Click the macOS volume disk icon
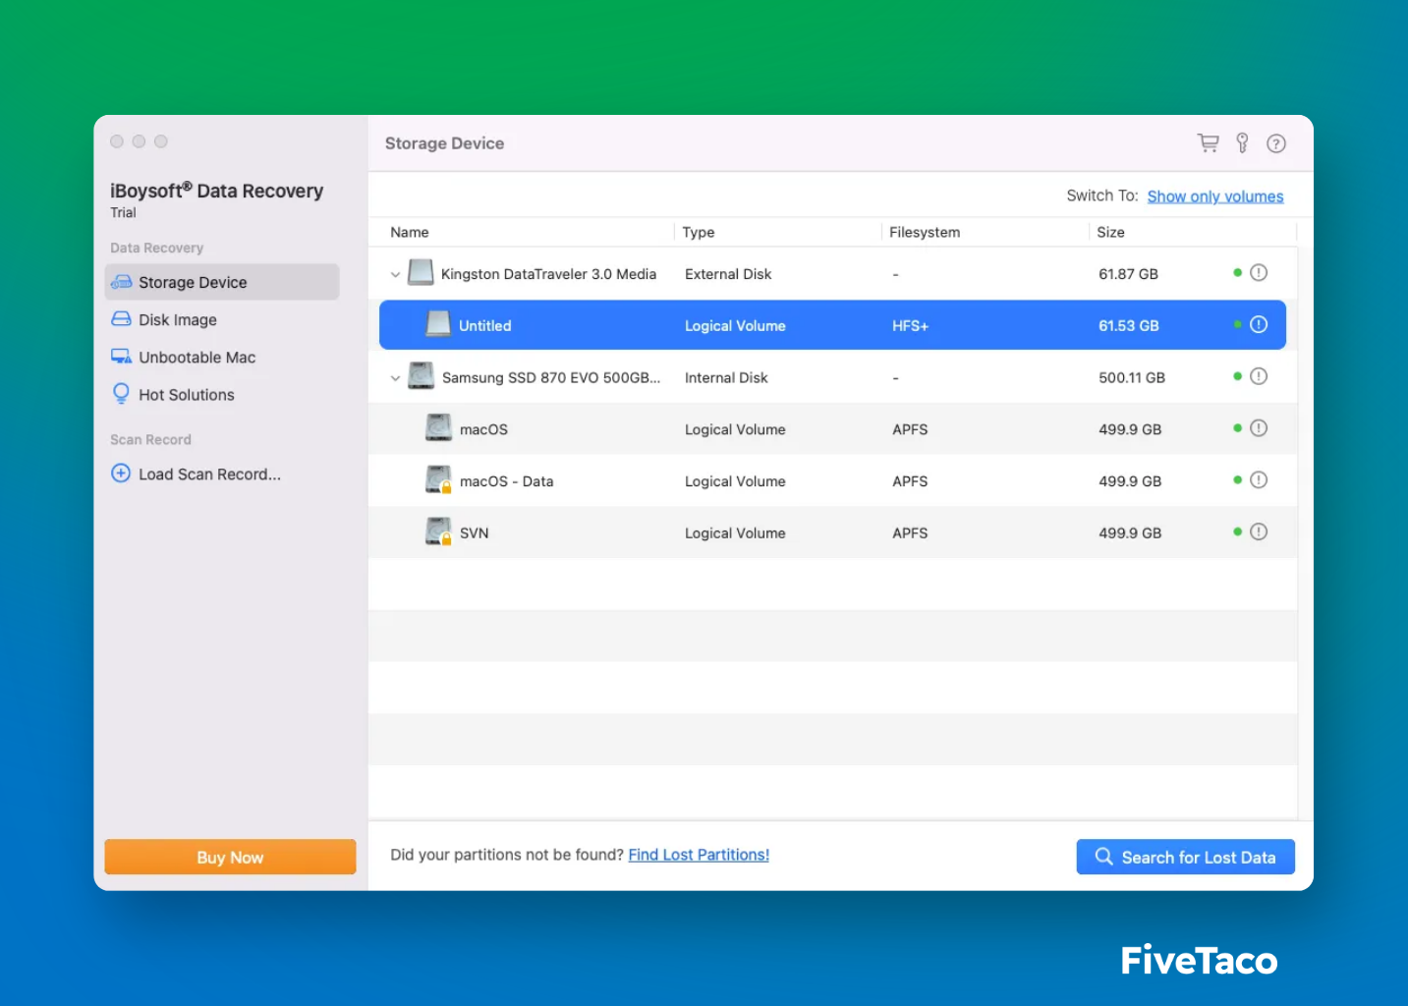Viewport: 1408px width, 1006px height. 438,427
